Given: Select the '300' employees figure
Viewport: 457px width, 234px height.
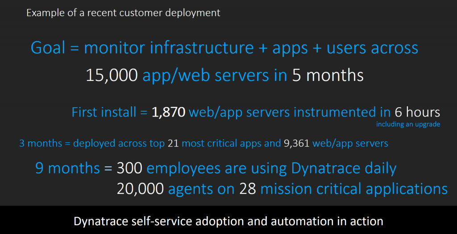Looking at the screenshot, I should click(129, 169).
